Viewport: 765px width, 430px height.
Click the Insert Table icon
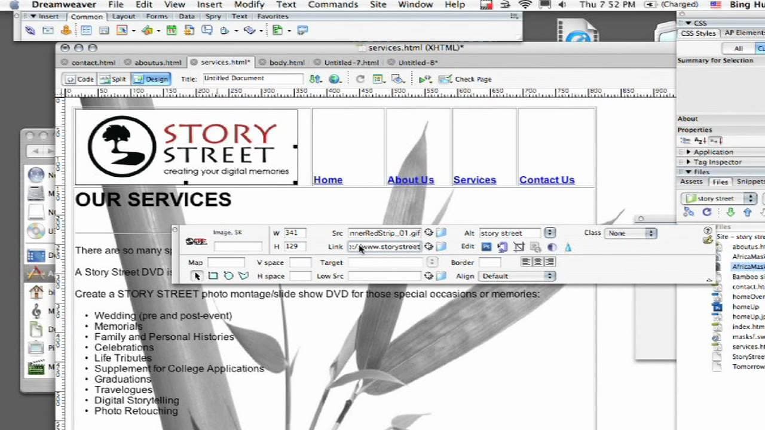(x=87, y=30)
